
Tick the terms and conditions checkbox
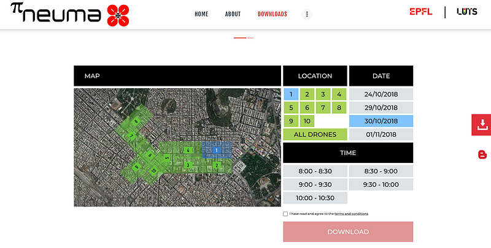pos(285,214)
